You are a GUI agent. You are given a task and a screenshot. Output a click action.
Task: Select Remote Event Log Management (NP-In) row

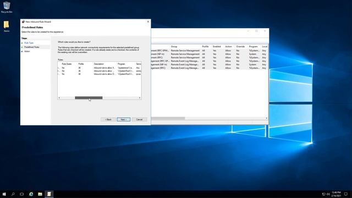[210, 64]
